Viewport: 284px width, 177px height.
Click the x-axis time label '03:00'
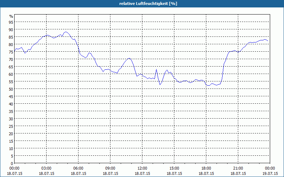pos(47,169)
